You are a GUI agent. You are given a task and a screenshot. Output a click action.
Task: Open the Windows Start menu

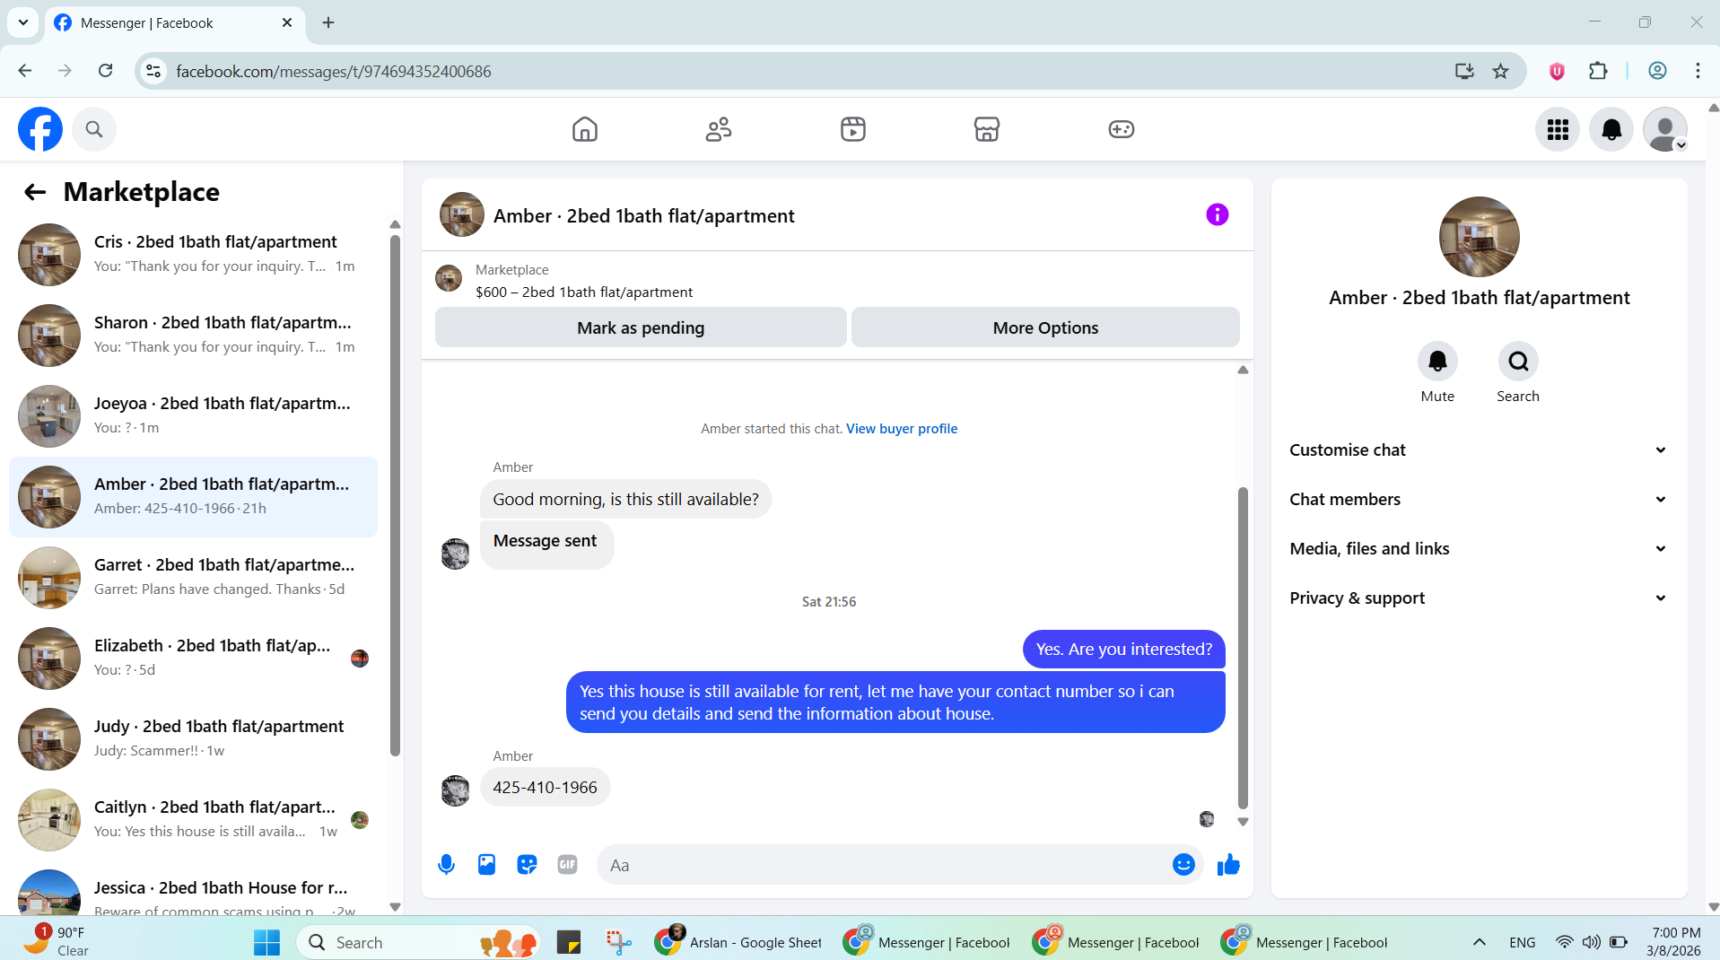pos(266,942)
